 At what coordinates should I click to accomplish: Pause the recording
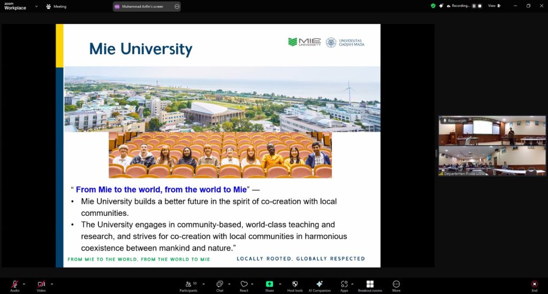pyautogui.click(x=474, y=6)
